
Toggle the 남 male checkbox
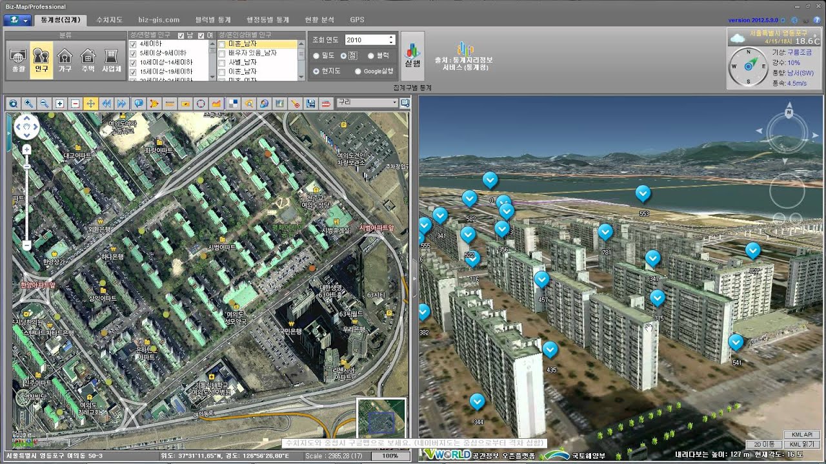181,35
